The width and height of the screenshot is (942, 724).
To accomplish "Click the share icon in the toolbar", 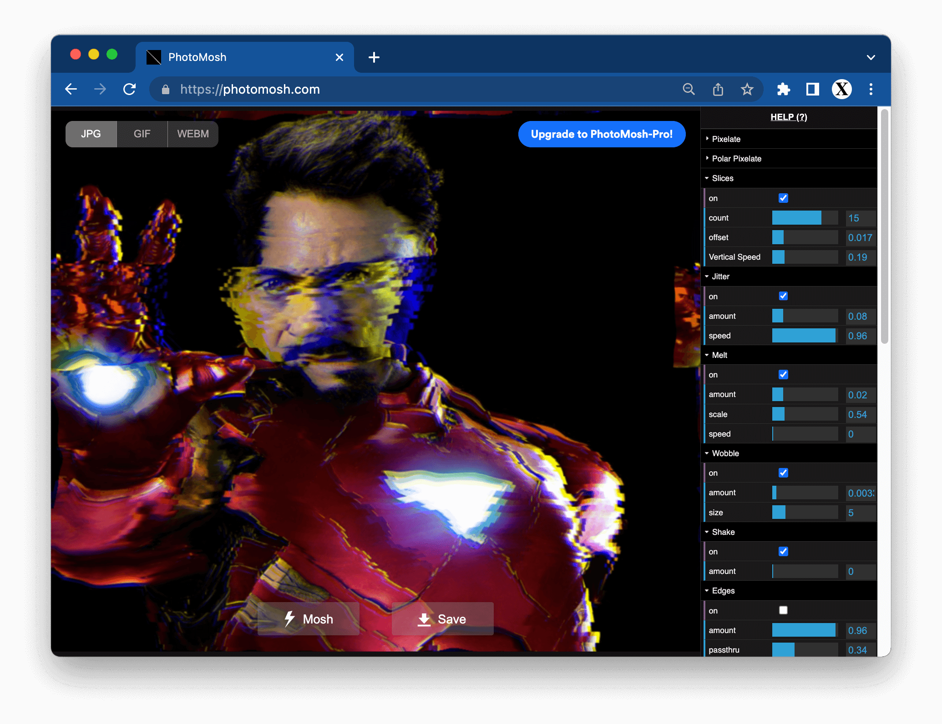I will click(718, 89).
